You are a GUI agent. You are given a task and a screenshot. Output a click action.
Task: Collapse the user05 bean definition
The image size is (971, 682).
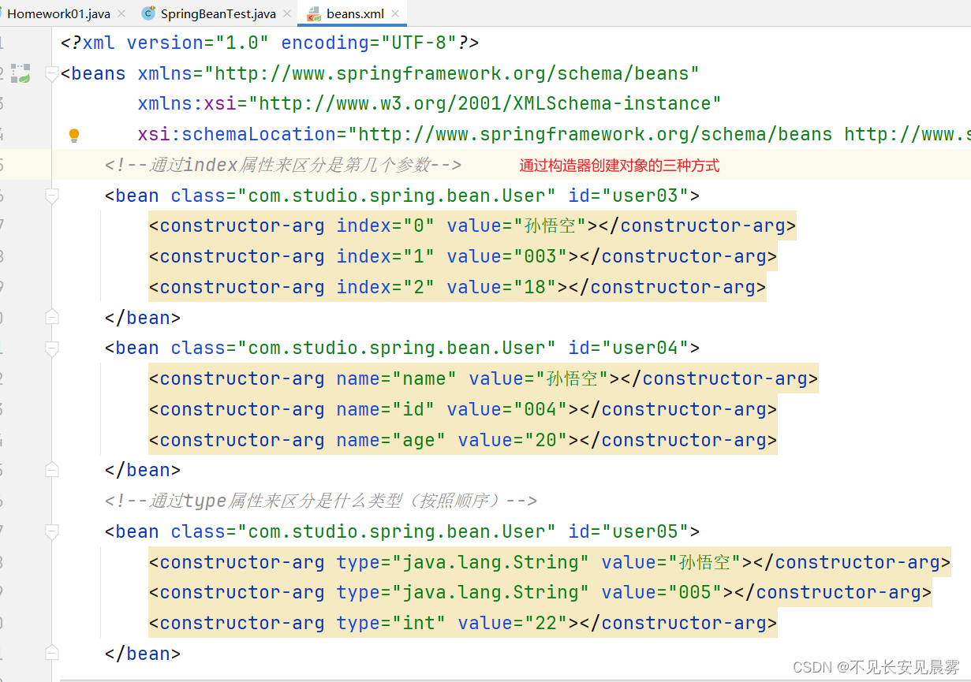pyautogui.click(x=51, y=531)
